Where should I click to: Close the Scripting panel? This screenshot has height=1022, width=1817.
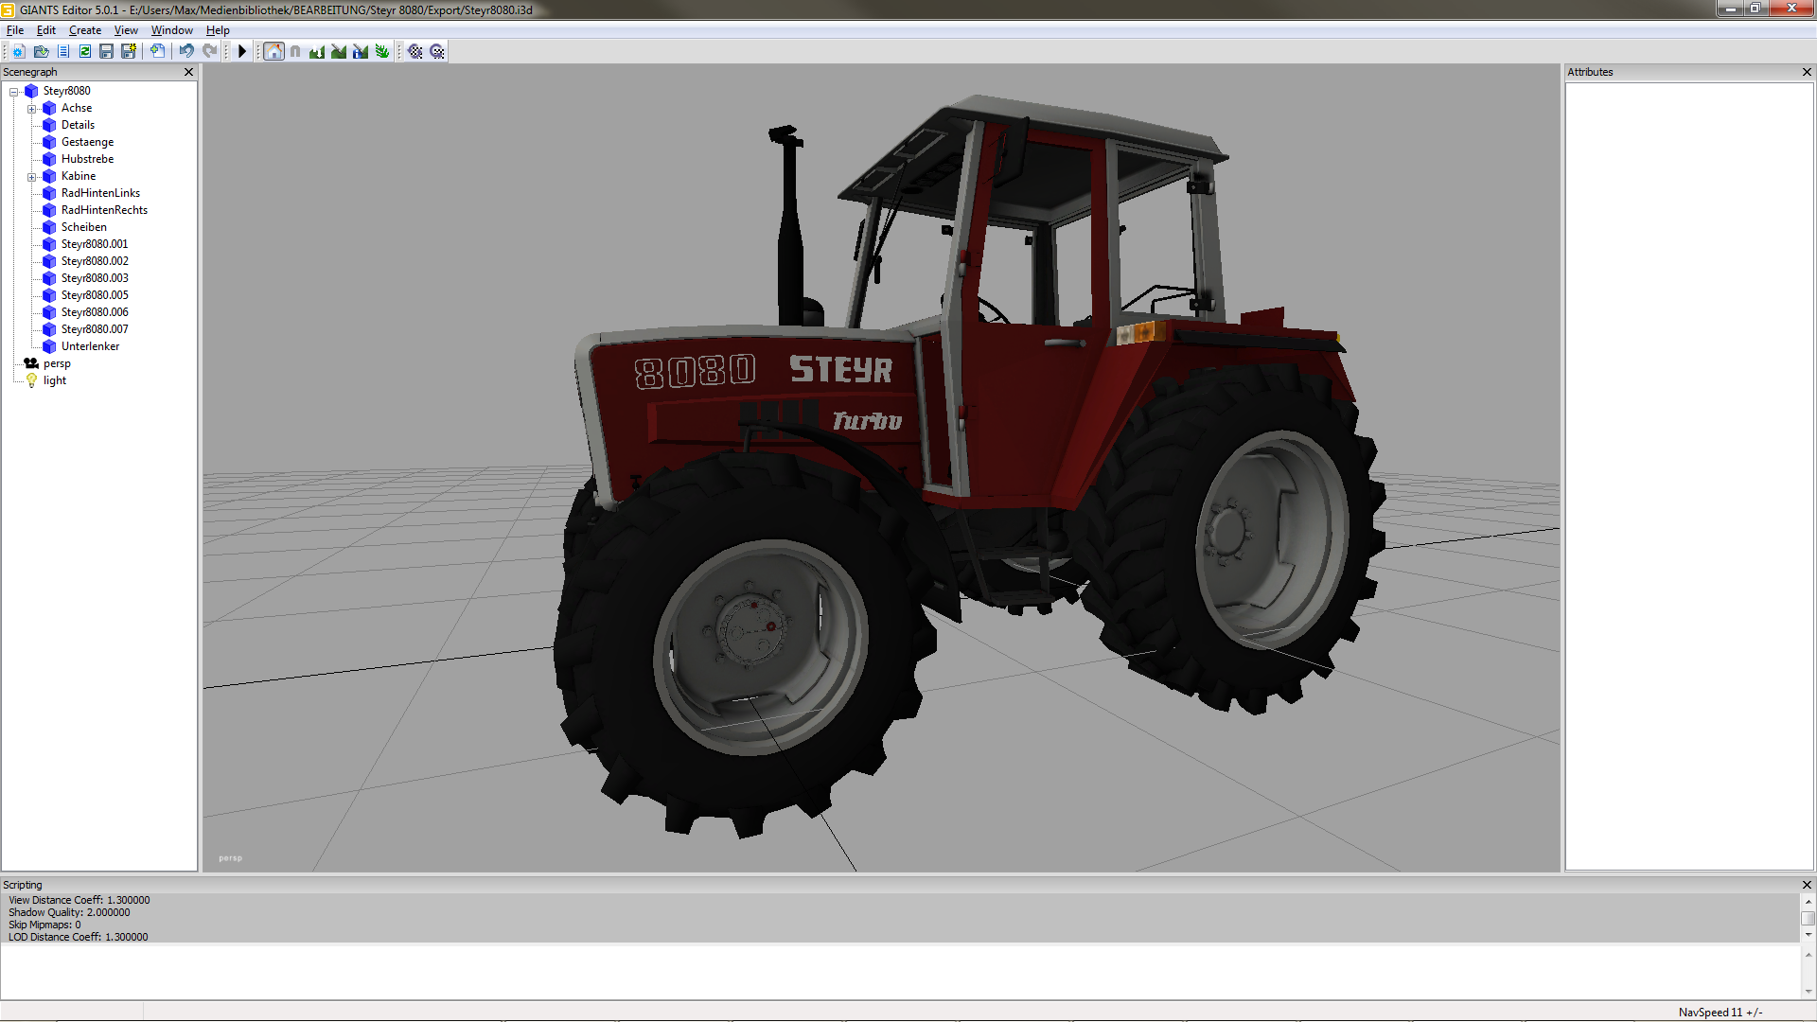point(1807,885)
